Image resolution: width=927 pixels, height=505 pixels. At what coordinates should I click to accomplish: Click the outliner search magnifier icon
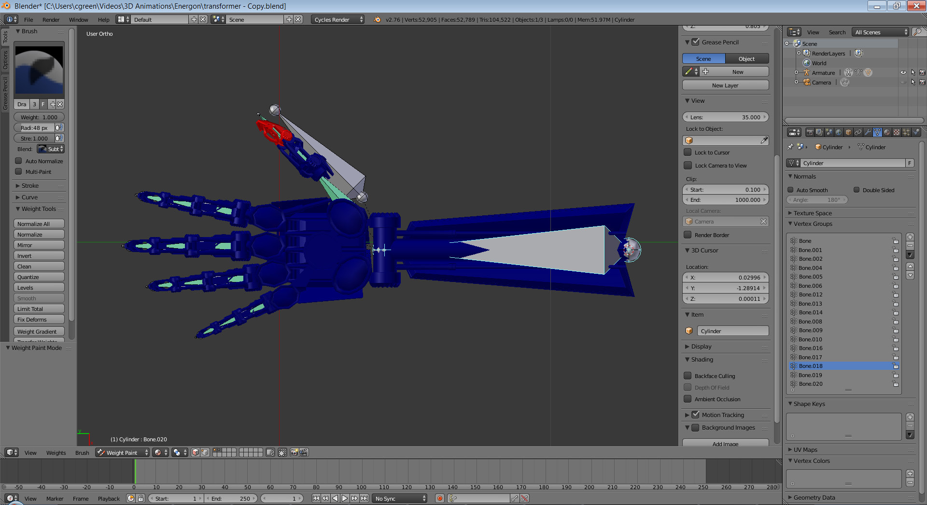coord(918,32)
